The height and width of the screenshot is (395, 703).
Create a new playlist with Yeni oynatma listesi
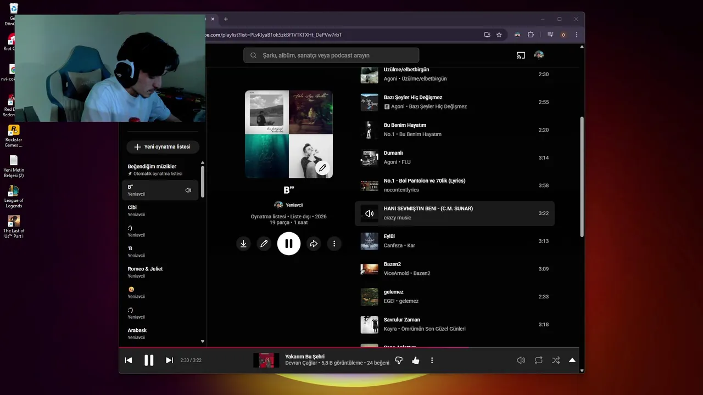pos(163,147)
